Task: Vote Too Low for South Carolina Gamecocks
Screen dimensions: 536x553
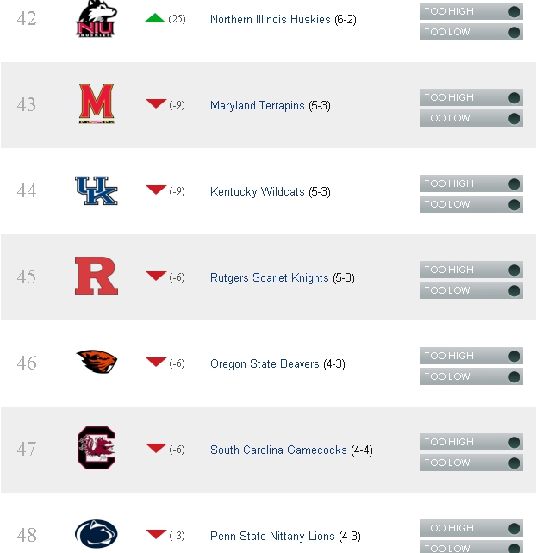Action: 471,463
